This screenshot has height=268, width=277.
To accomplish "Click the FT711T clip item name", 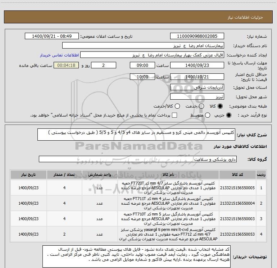I will tap(168, 203).
